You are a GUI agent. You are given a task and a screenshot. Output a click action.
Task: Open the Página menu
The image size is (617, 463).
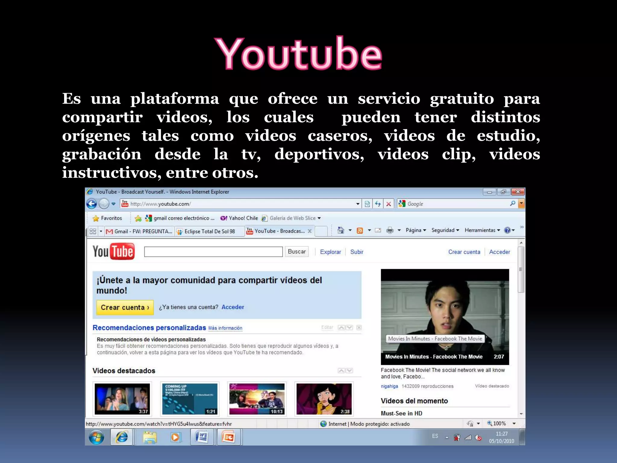(416, 230)
